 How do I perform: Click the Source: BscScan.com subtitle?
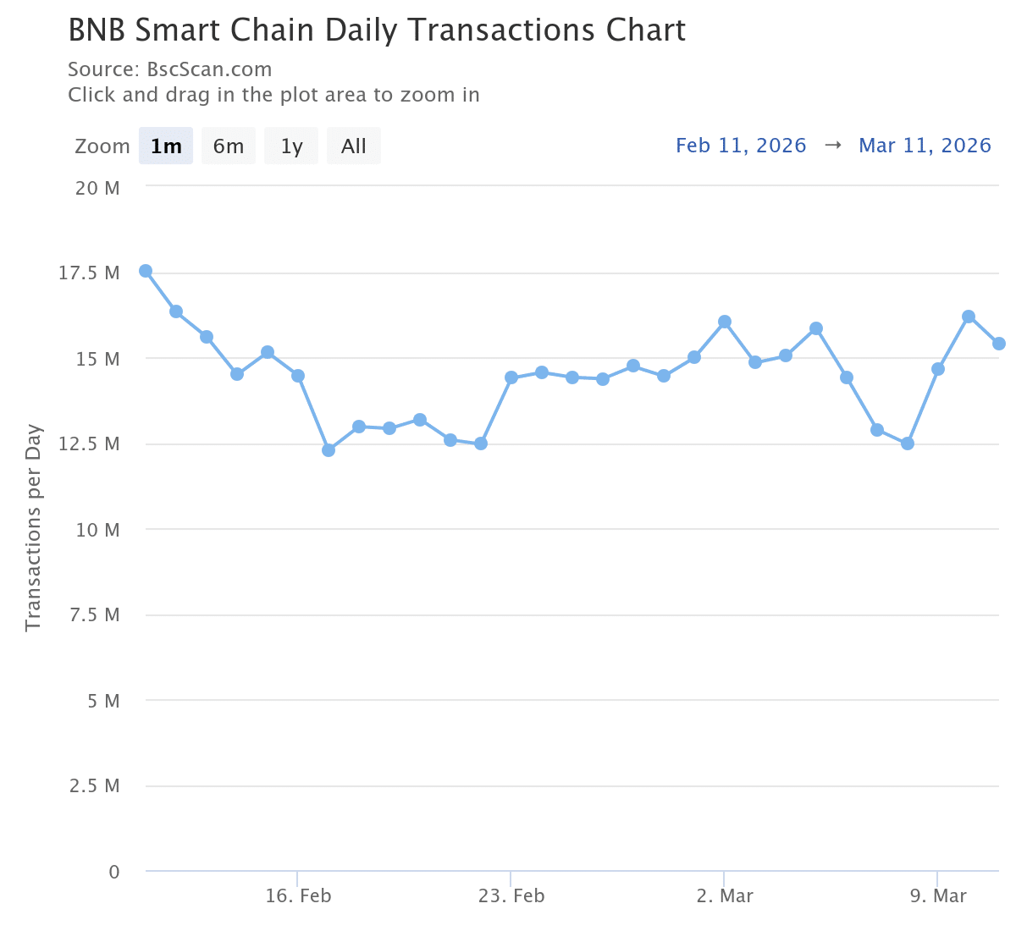[x=170, y=69]
